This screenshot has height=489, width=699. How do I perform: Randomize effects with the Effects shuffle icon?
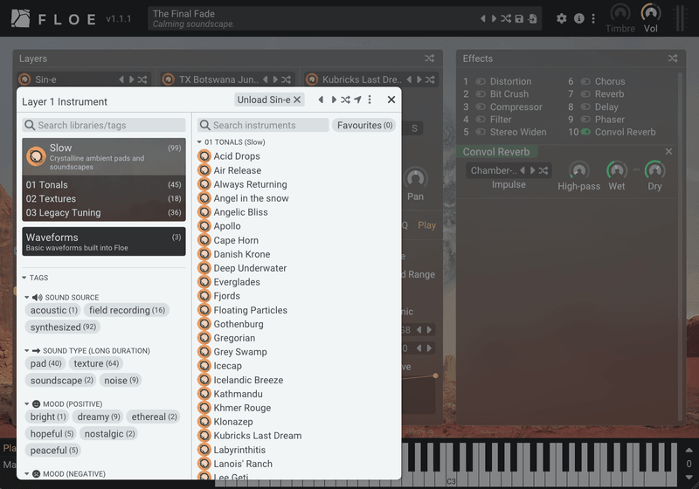click(673, 59)
